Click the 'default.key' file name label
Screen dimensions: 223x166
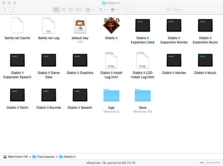[80, 38]
